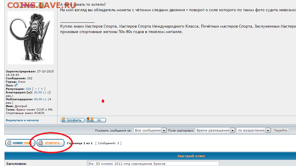
Task: Click the signature line starting 'Куплю знаки Мастеров Спорта'
Action: coord(178,26)
